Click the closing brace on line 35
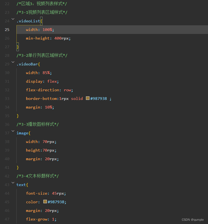 [18, 116]
